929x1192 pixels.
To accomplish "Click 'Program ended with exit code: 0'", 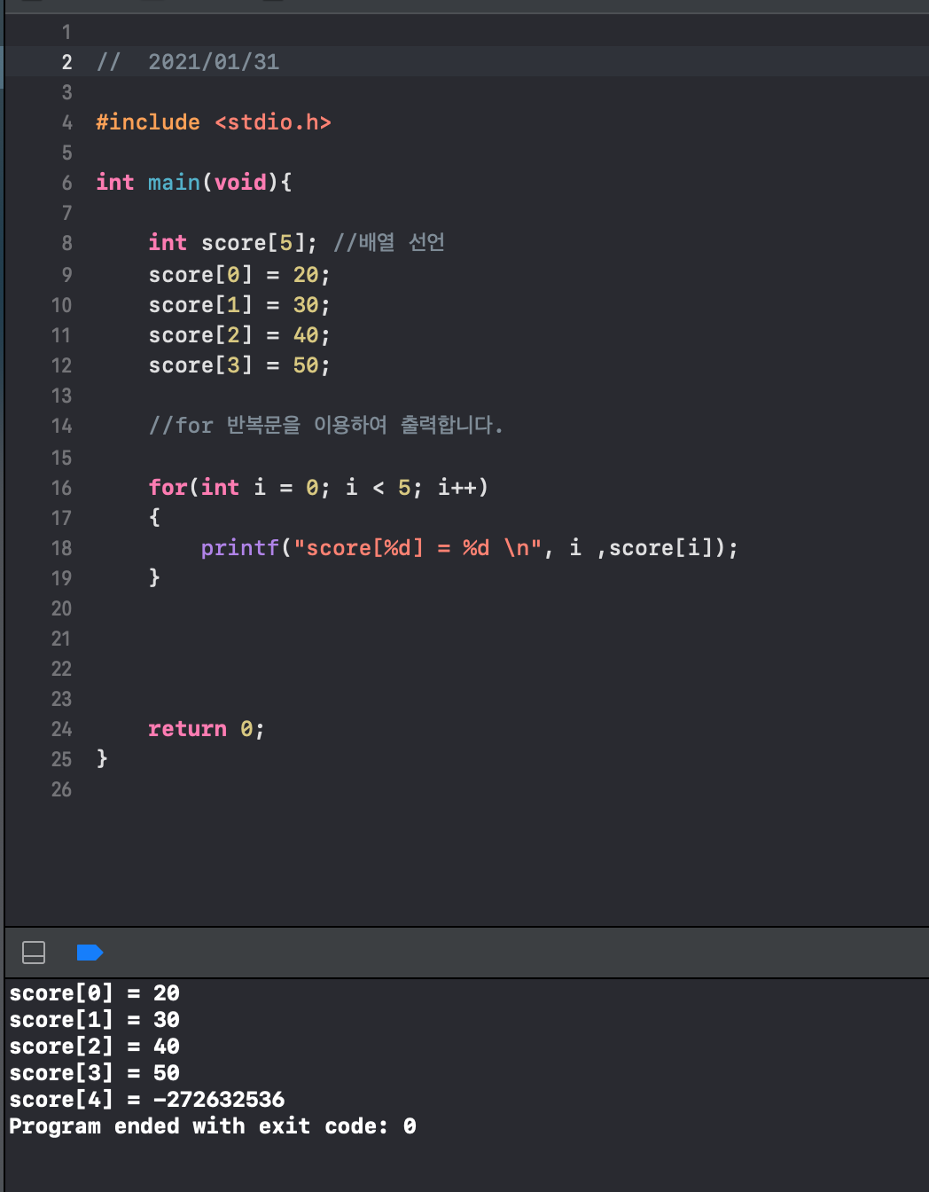I will point(213,1126).
